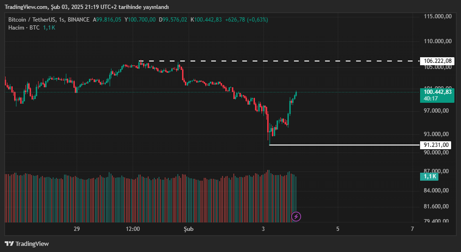Click the date label 29 on the time axis

[x=77, y=229]
